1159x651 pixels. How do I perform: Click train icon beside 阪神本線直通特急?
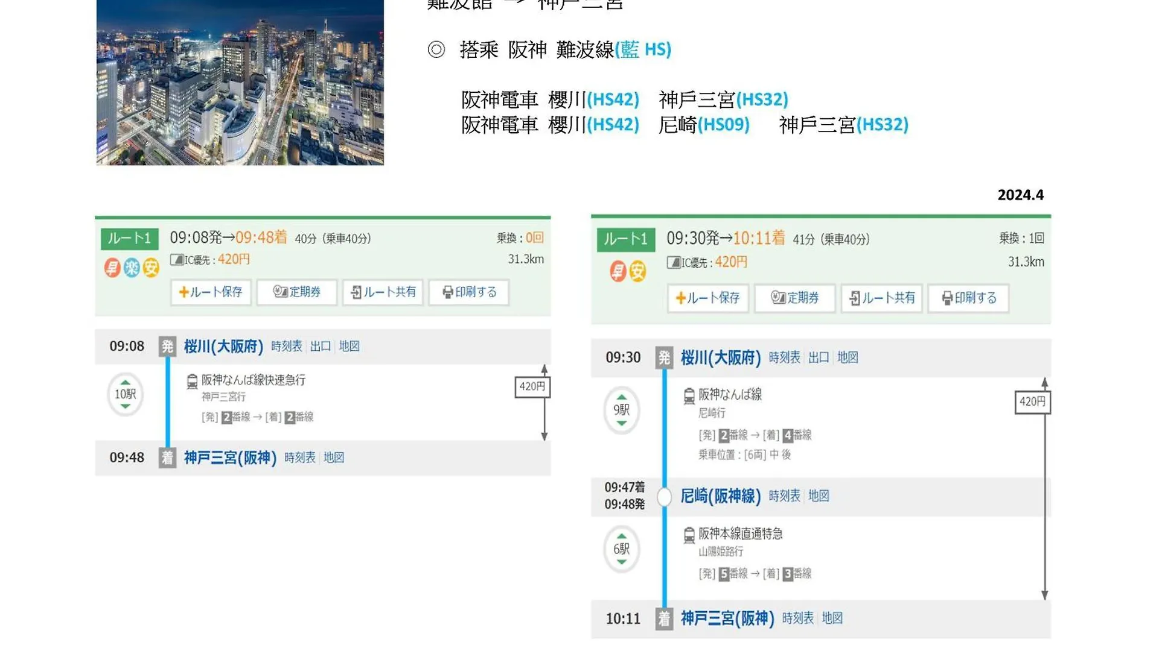coord(689,535)
